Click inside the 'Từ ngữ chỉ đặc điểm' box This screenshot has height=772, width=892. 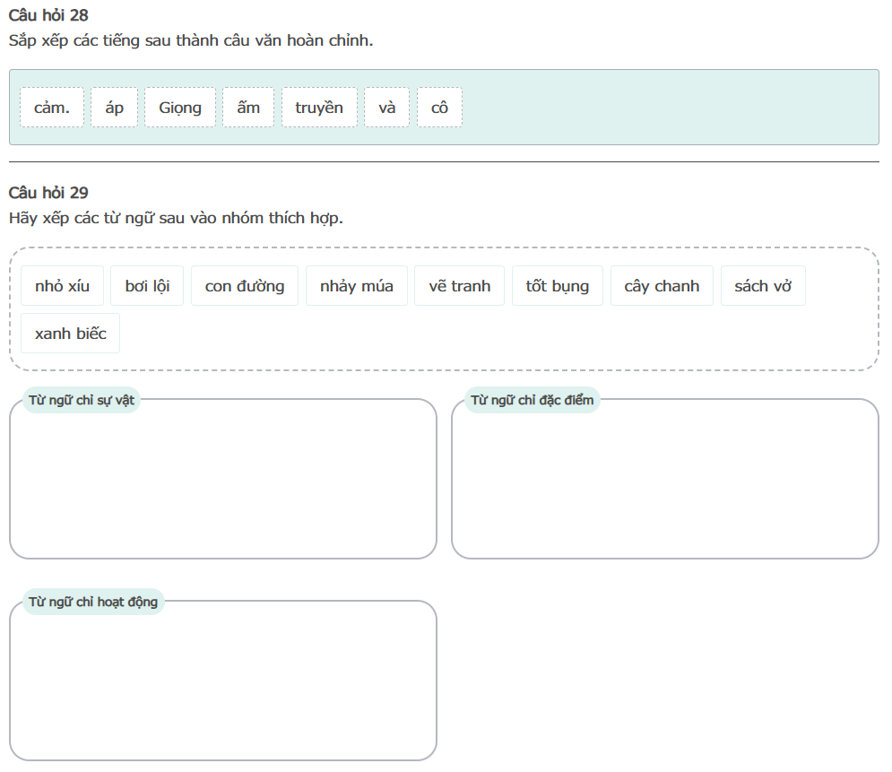pyautogui.click(x=664, y=484)
